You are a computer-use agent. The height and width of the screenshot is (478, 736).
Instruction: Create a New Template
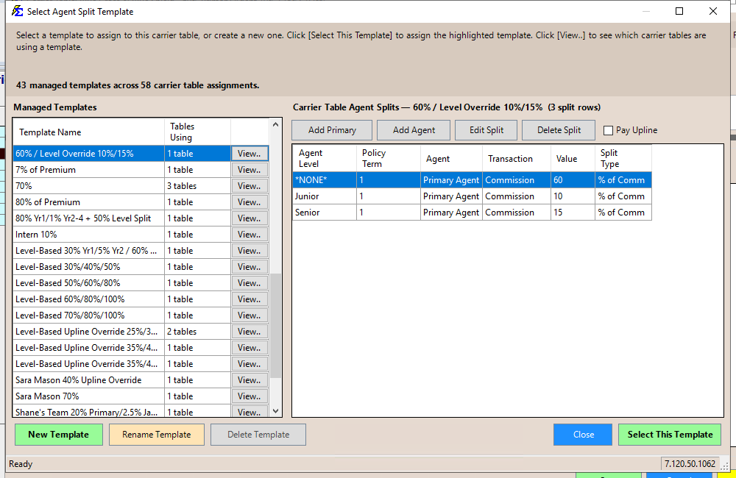coord(58,435)
